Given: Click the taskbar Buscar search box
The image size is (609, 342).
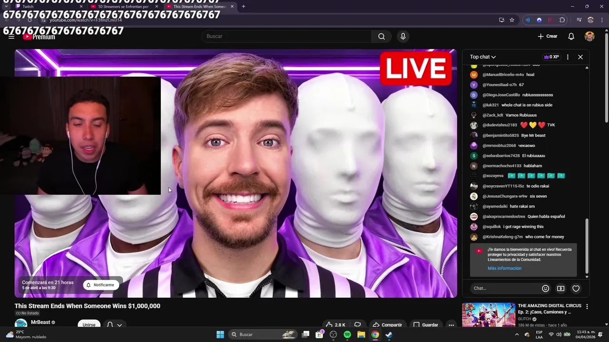Looking at the screenshot, I should (263, 334).
